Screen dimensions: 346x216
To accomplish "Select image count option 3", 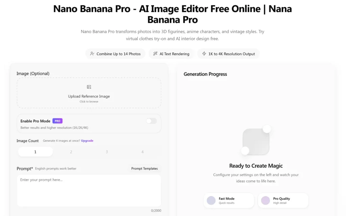I will [107, 152].
